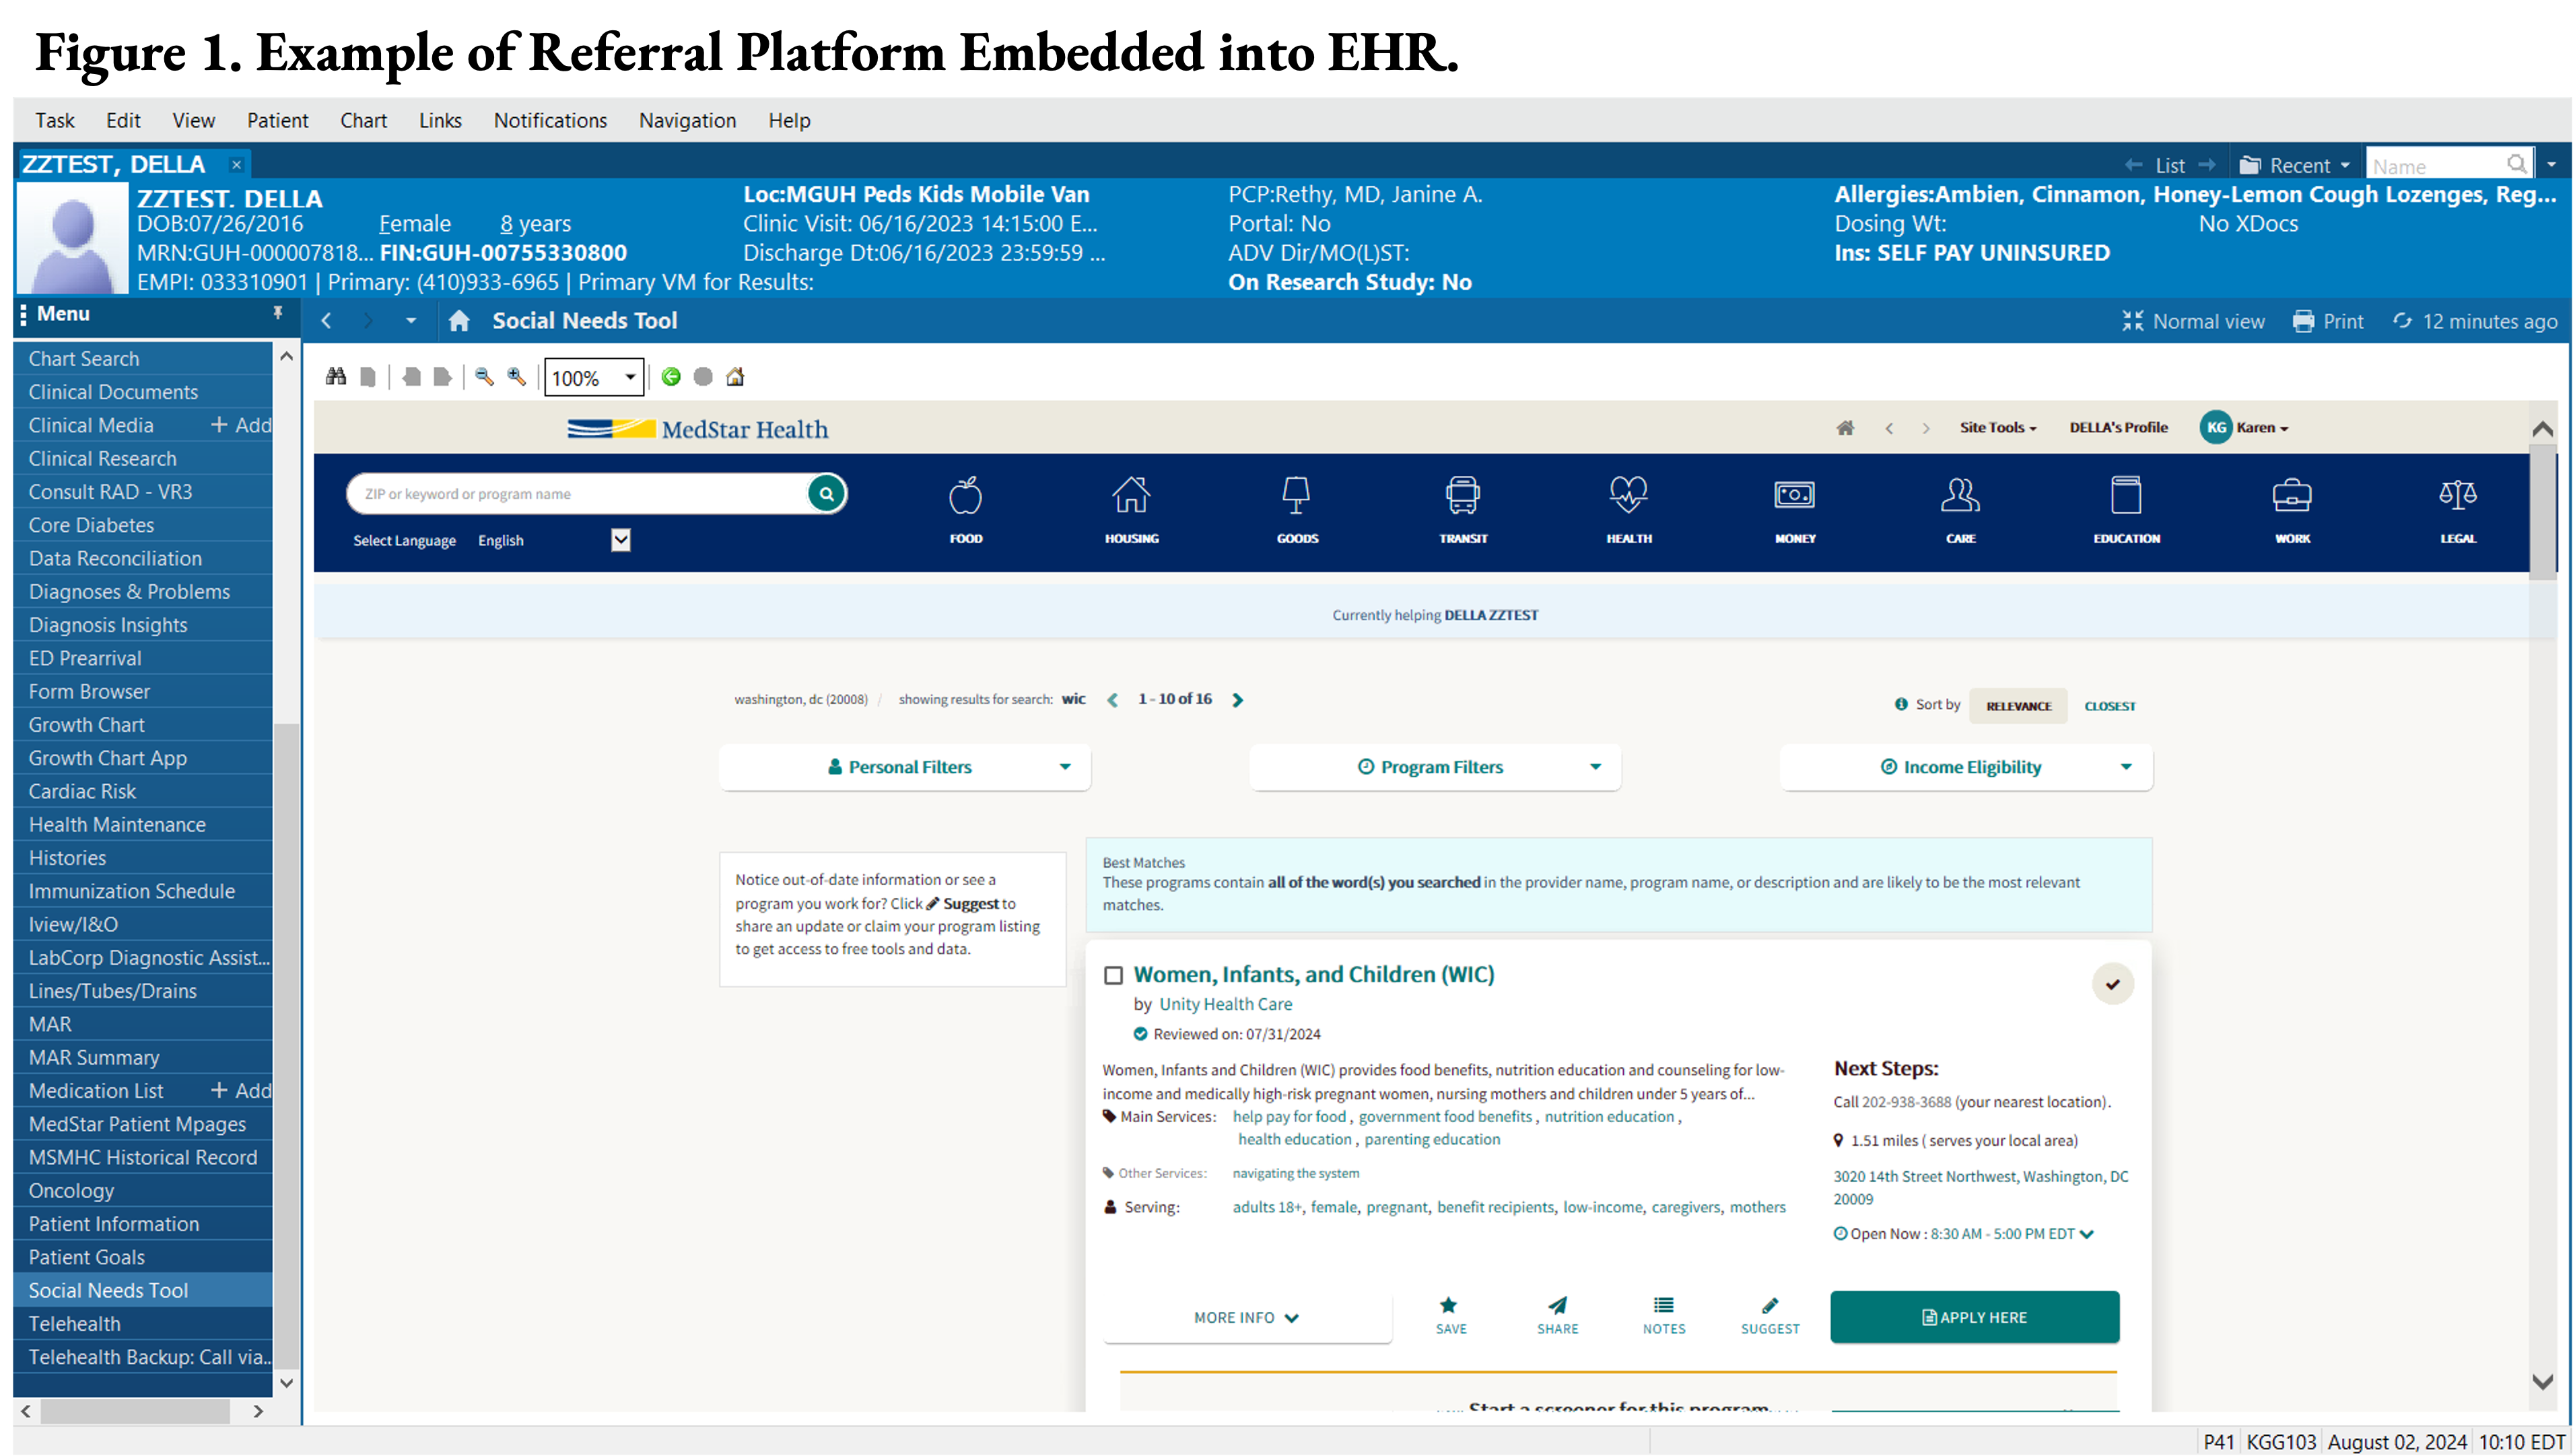
Task: Click the green back arrow toolbar icon
Action: pos(671,376)
